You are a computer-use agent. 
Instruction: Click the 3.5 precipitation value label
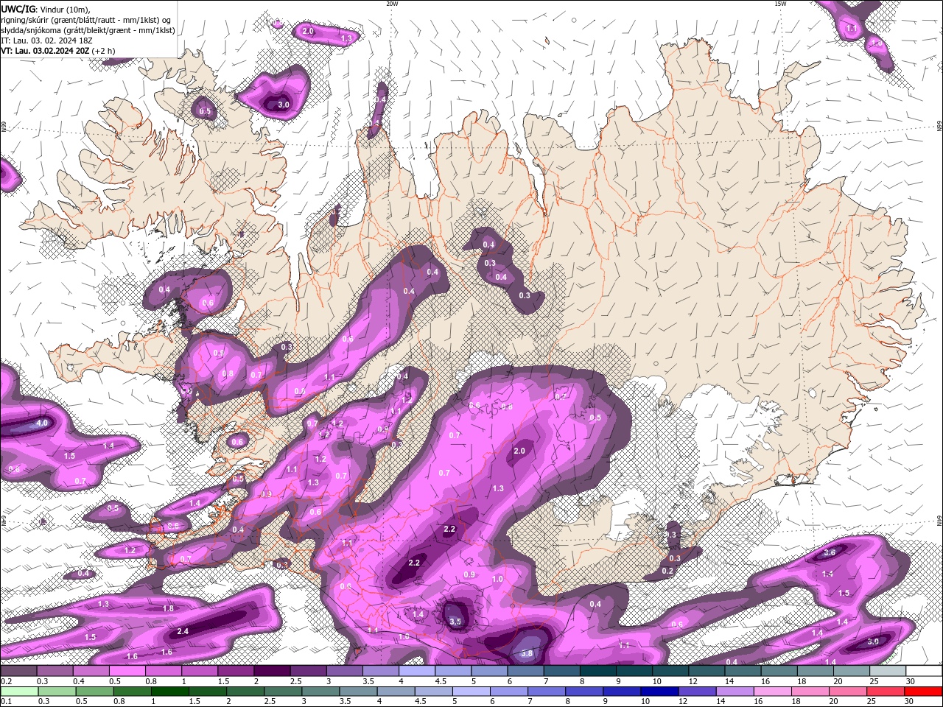point(455,622)
